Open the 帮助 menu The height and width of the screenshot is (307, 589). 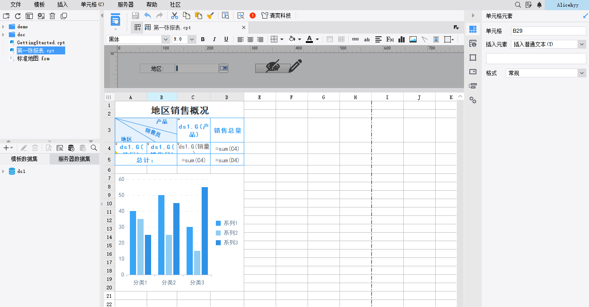(x=152, y=4)
